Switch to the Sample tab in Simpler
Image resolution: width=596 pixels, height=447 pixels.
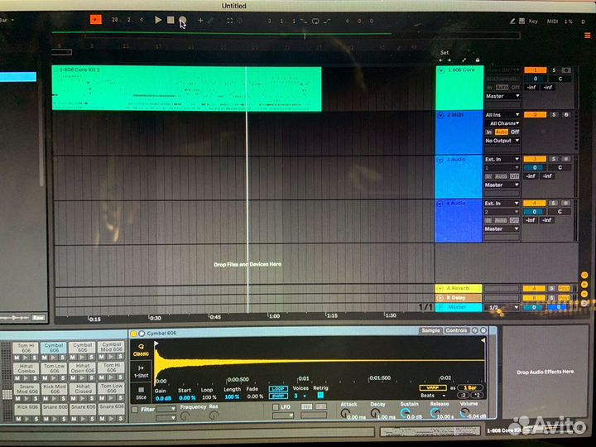pos(430,330)
